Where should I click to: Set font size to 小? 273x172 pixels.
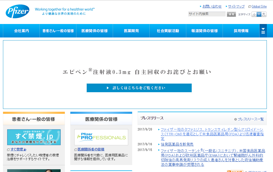click(254, 14)
